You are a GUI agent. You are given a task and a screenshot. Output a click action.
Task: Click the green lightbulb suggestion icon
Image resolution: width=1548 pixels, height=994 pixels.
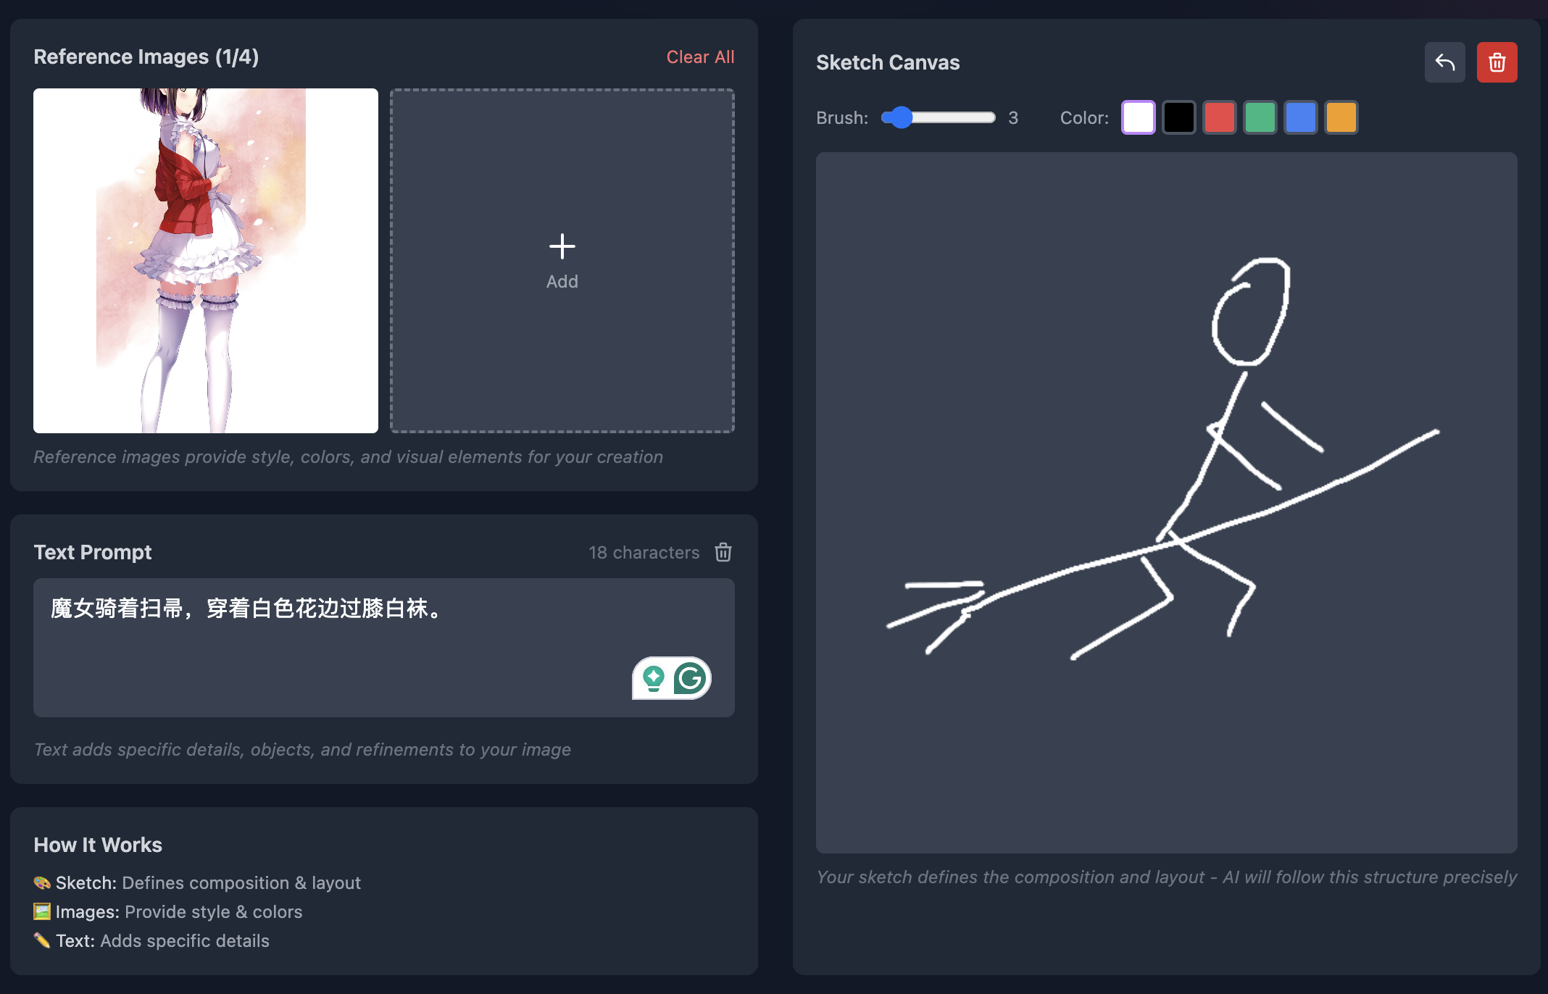pyautogui.click(x=654, y=678)
